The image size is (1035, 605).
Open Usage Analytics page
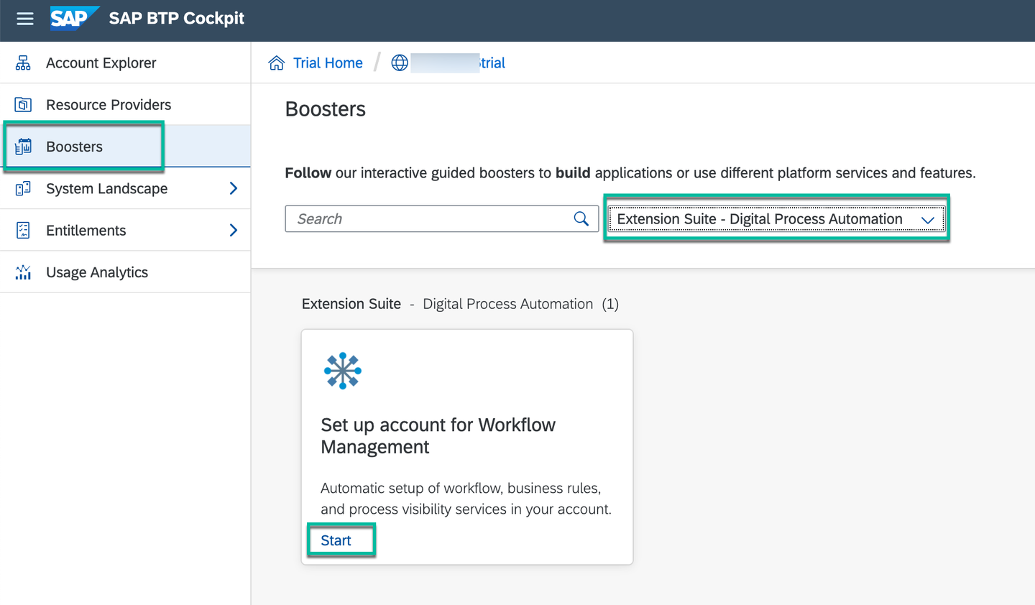125,272
